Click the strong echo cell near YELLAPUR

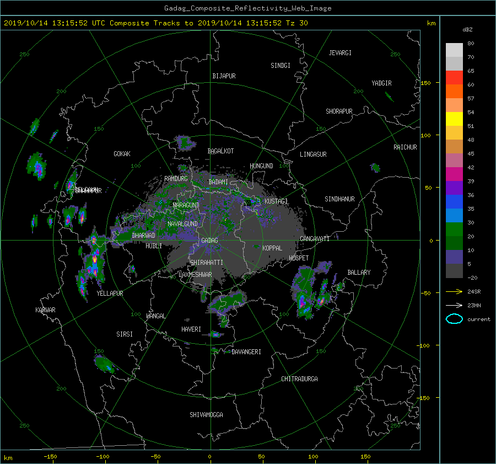pyautogui.click(x=95, y=260)
